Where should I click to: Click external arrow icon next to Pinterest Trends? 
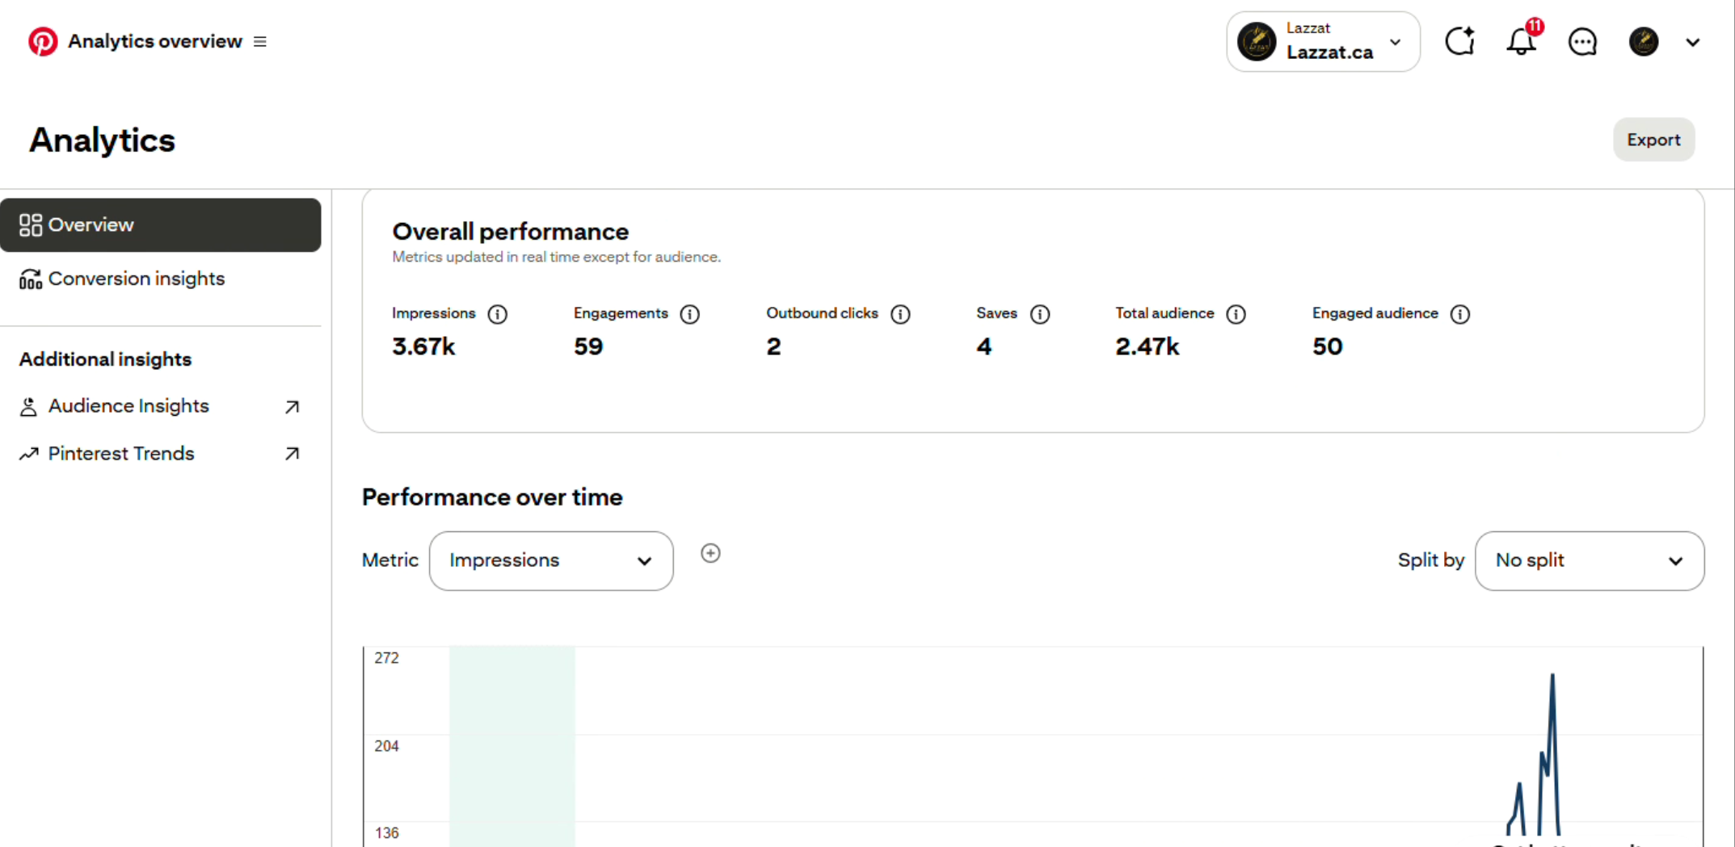click(293, 454)
